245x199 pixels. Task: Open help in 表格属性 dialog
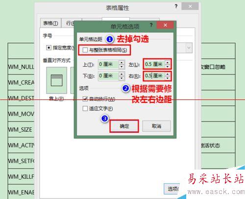pos(176,6)
